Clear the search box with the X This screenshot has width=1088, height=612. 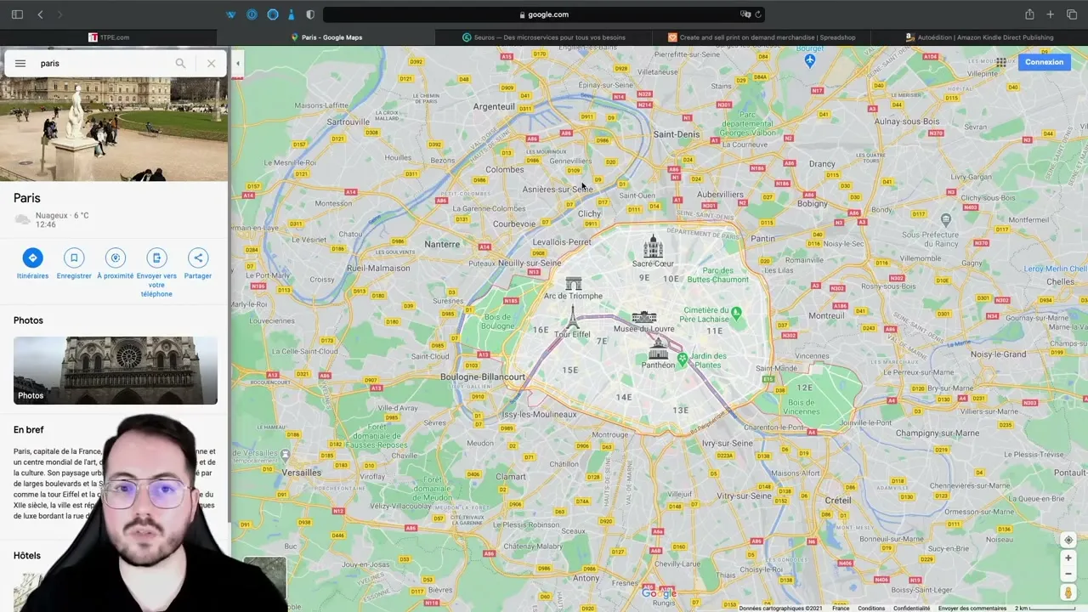(211, 63)
